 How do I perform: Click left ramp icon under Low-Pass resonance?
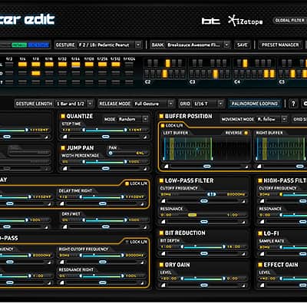coord(163,222)
